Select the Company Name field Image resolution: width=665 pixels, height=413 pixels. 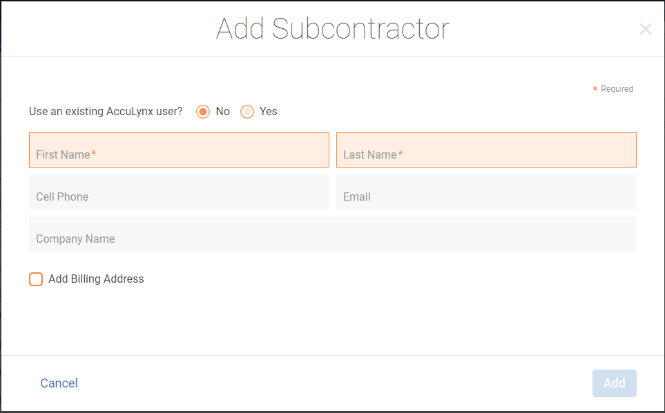click(x=333, y=234)
